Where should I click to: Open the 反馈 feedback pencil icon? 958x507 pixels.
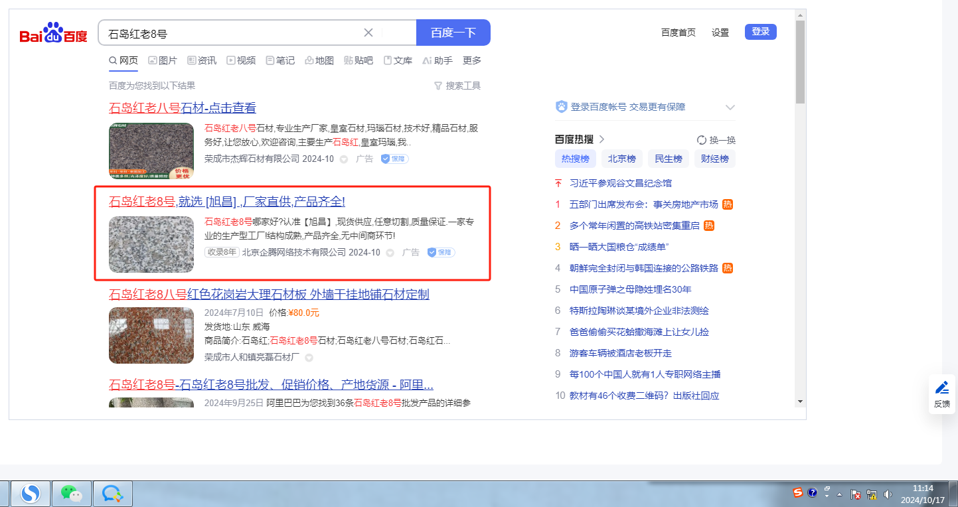point(941,388)
